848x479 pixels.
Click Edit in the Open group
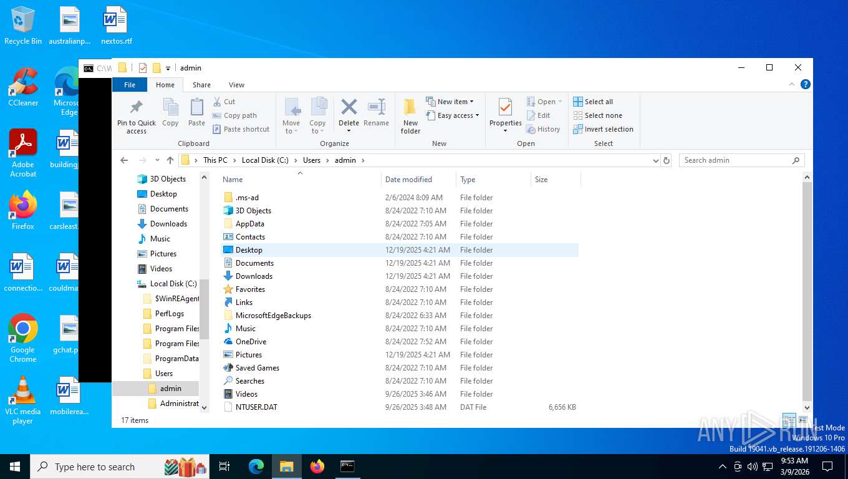[x=539, y=115]
